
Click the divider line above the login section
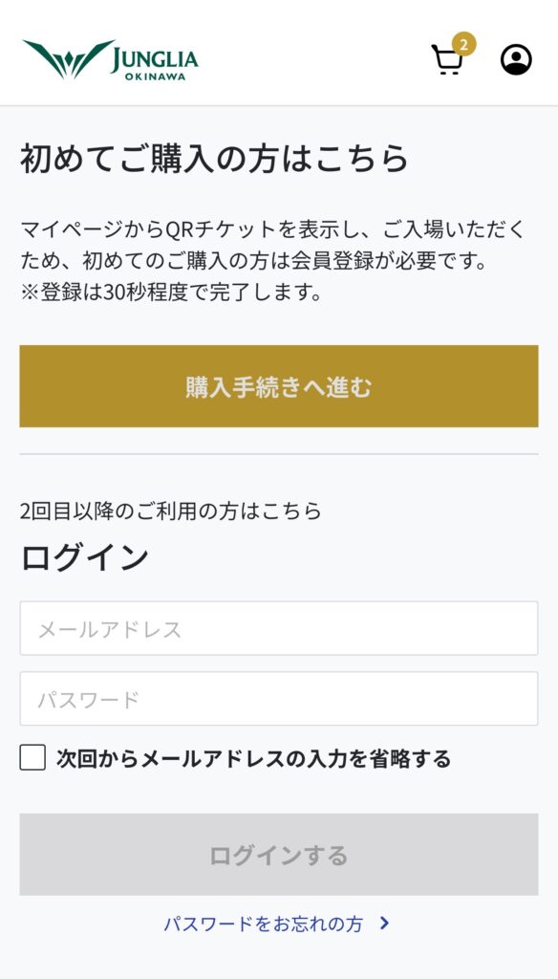click(x=279, y=454)
